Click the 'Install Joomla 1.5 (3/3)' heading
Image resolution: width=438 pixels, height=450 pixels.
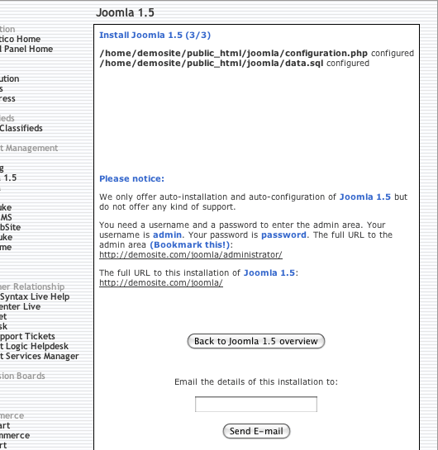point(155,35)
